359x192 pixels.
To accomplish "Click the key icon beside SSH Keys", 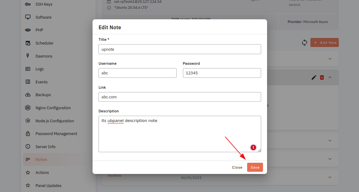I will click(x=28, y=4).
